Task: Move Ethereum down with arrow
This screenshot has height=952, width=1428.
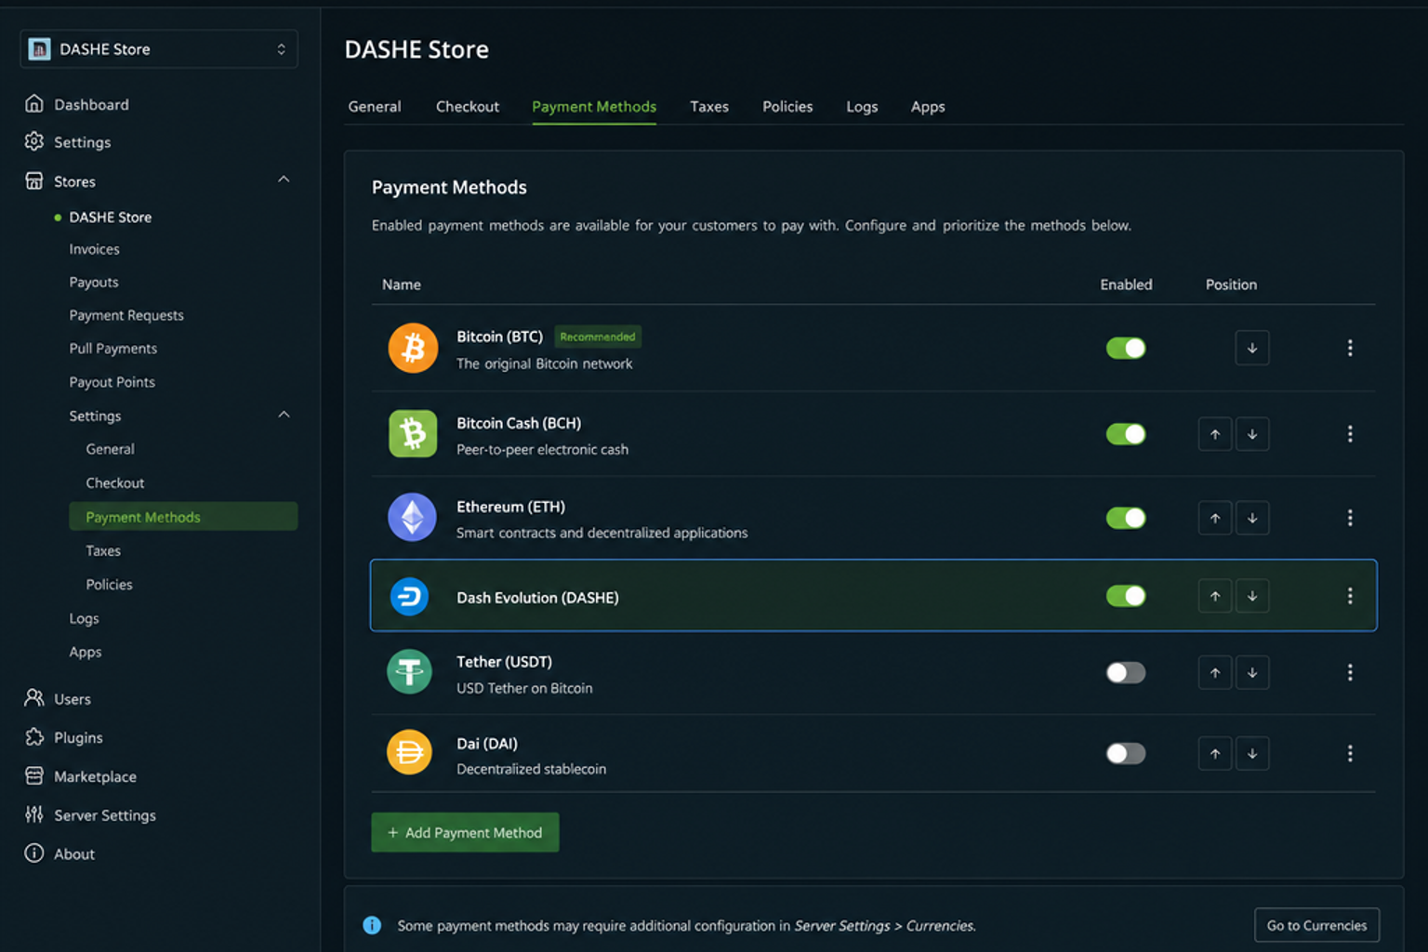Action: tap(1252, 518)
